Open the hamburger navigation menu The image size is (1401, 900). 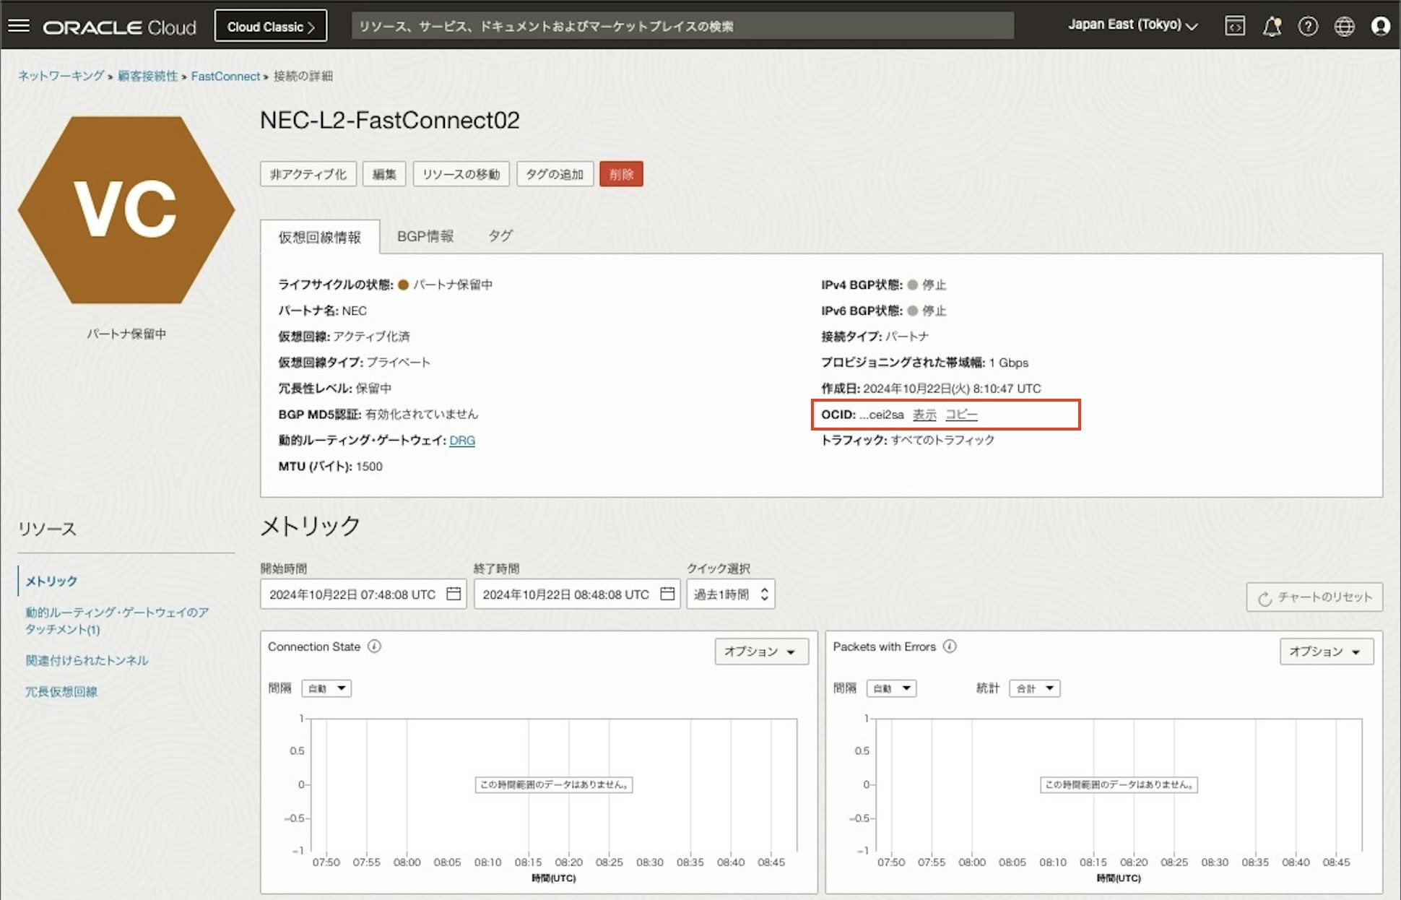(x=19, y=26)
